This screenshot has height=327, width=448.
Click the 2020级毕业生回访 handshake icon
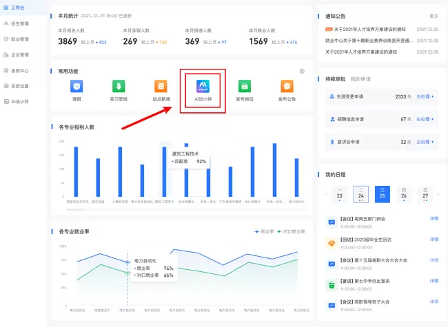(x=332, y=243)
